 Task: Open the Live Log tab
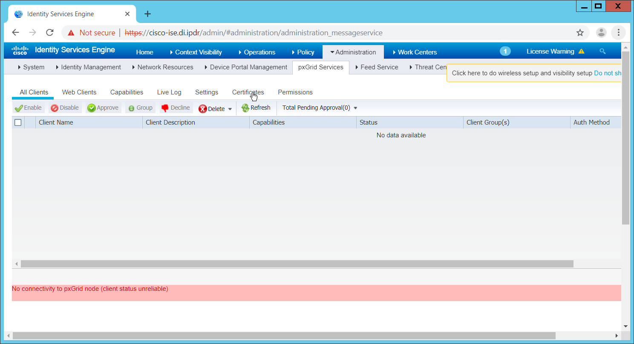pos(169,92)
